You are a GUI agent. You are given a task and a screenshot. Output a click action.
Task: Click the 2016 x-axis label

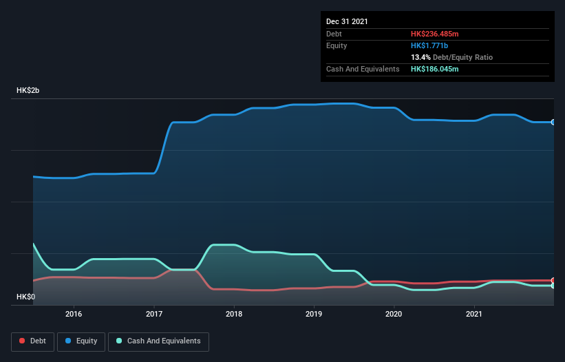pyautogui.click(x=74, y=314)
